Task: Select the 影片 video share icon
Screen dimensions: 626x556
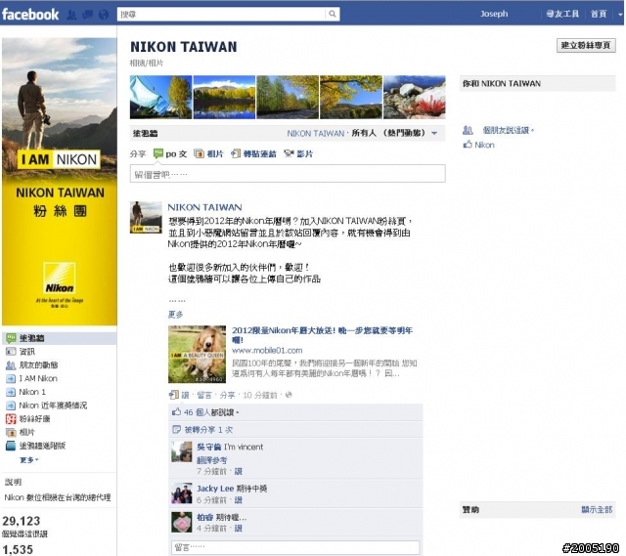Action: 289,153
